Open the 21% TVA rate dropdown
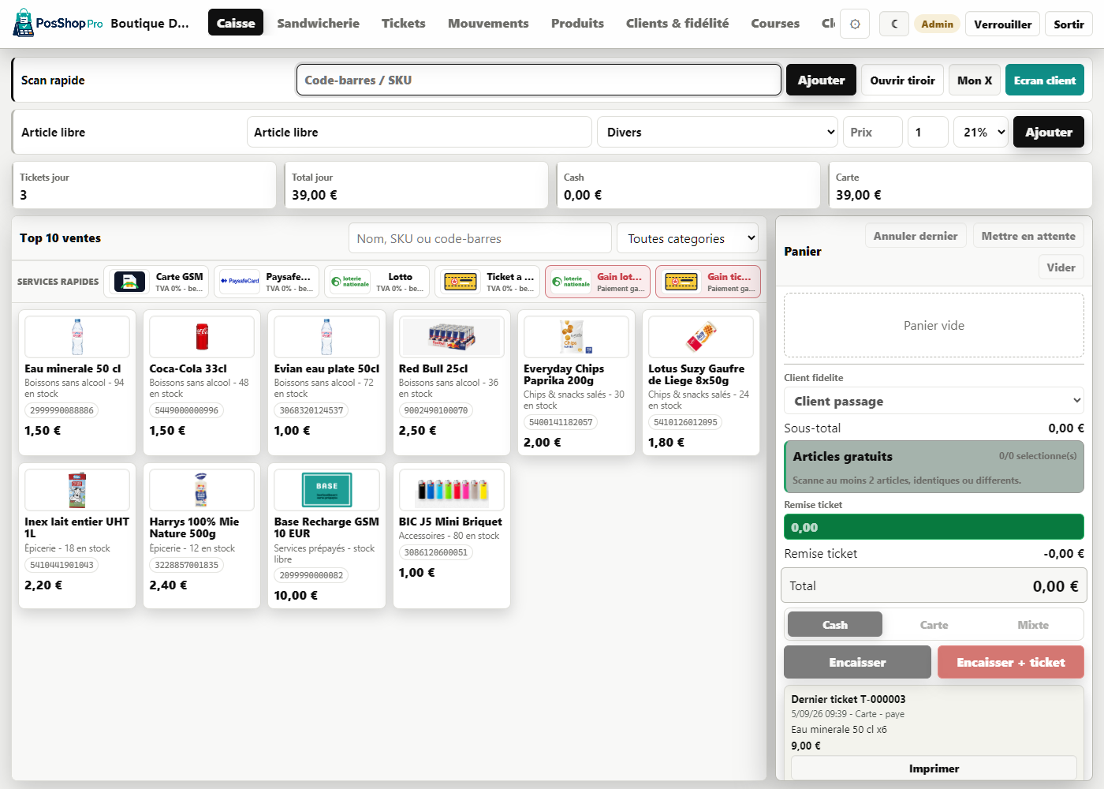The width and height of the screenshot is (1104, 789). 981,132
